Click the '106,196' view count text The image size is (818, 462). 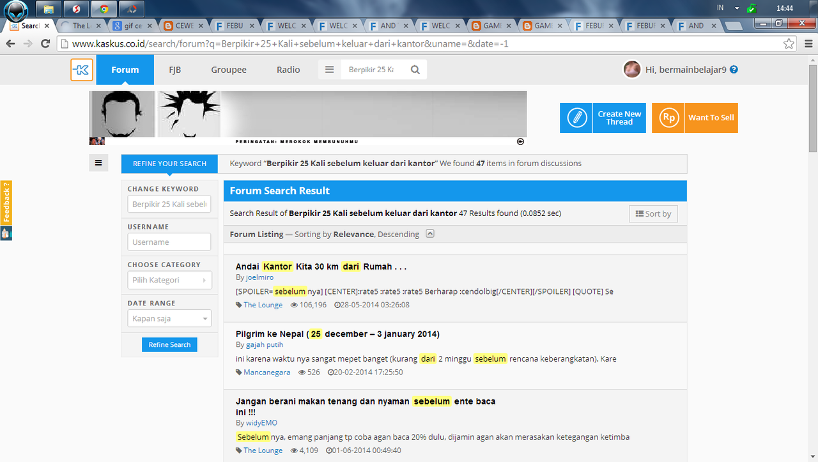tap(313, 305)
